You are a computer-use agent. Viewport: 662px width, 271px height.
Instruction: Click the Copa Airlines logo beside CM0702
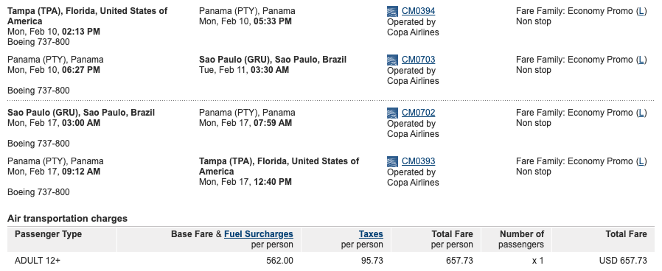[392, 113]
